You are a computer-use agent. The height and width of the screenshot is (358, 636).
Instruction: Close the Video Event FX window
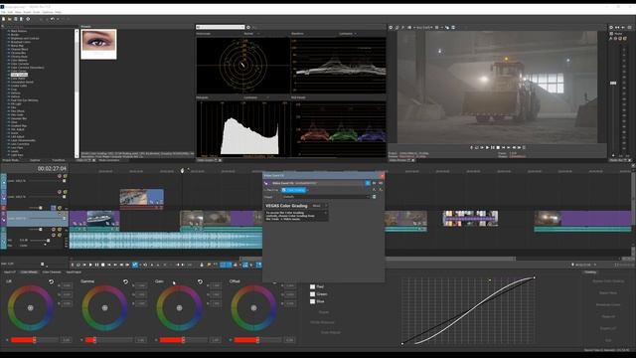pos(382,176)
